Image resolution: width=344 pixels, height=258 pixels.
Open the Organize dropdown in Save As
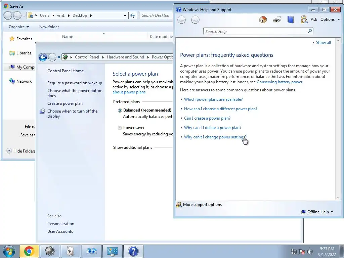click(x=19, y=27)
